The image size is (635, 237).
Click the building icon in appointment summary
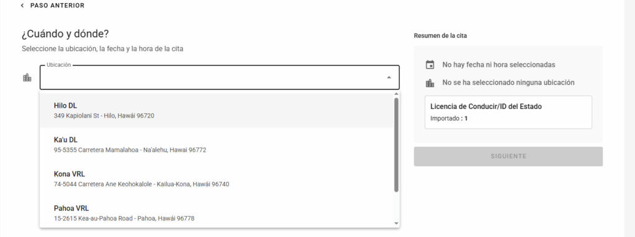coord(430,83)
